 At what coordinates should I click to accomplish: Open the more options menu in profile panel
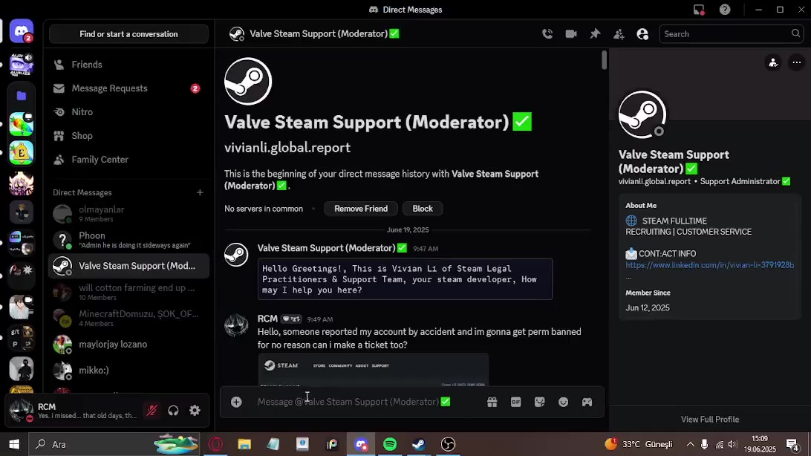pos(796,62)
